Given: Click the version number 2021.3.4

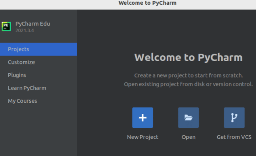Looking at the screenshot, I should pos(25,31).
